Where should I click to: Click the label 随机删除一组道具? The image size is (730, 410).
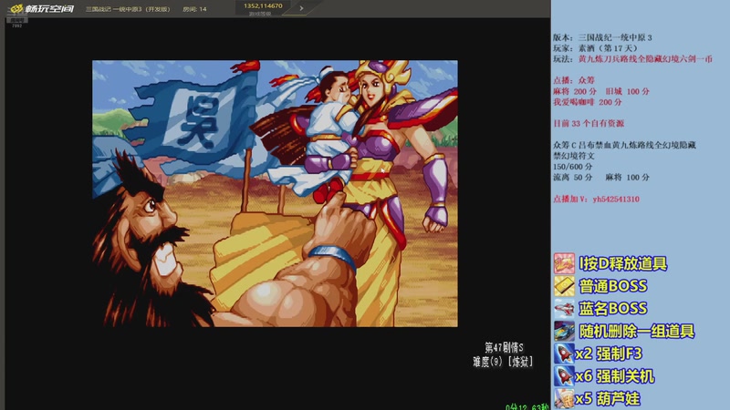(x=637, y=331)
